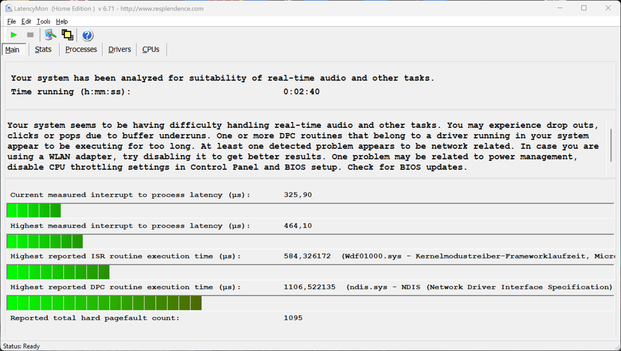
Task: Switch to the CPUs tab
Action: coord(151,49)
